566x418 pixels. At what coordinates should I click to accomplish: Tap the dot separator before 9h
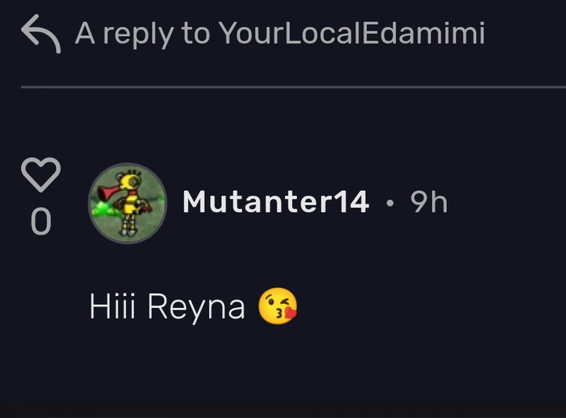[x=390, y=202]
